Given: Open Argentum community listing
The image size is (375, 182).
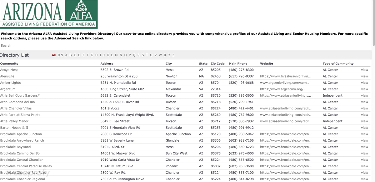Looking at the screenshot, I should [8, 89].
